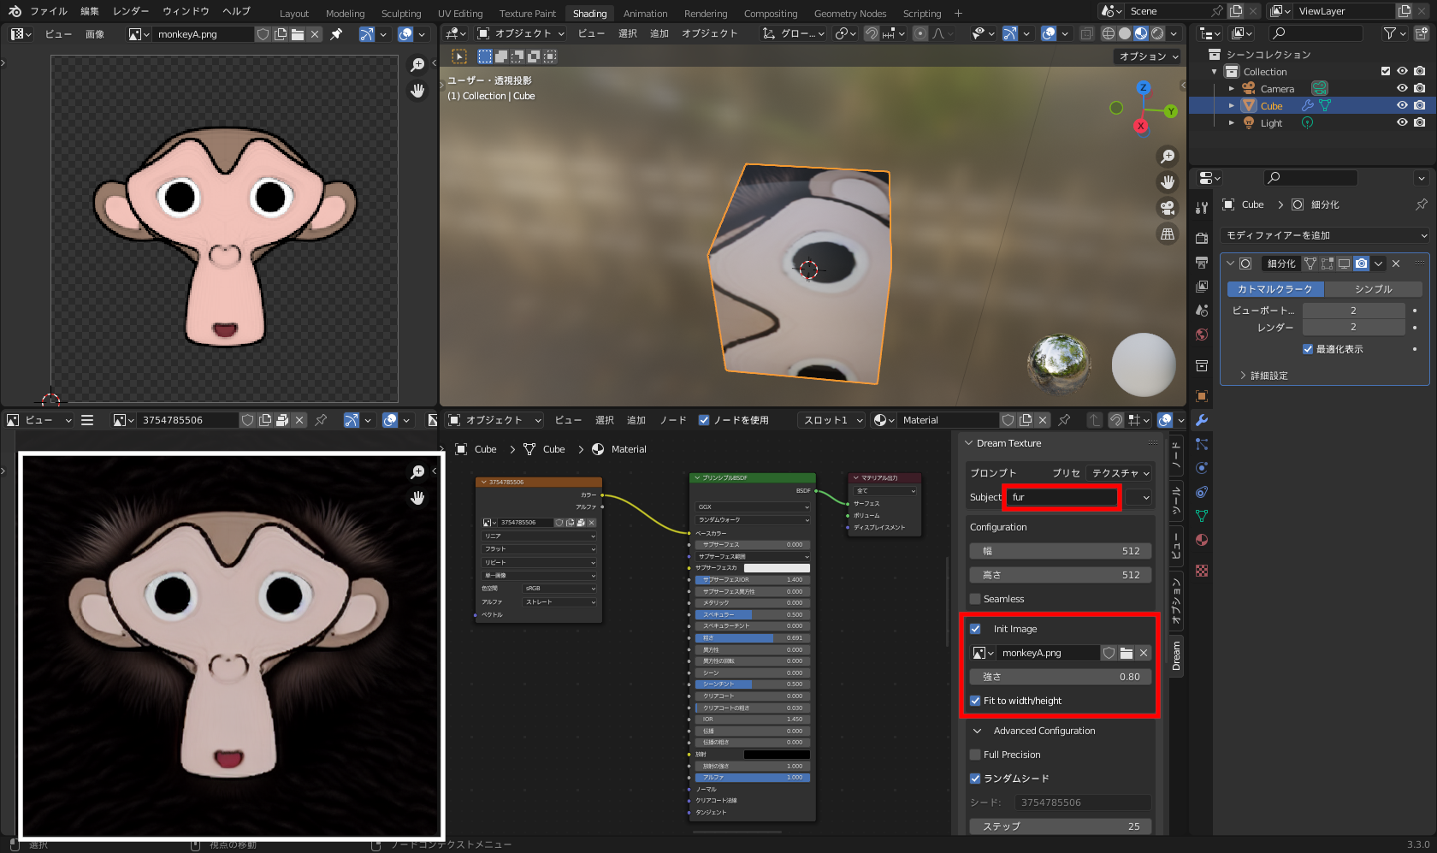The width and height of the screenshot is (1437, 853).
Task: Disable Cube in renders via camera icon
Action: pyautogui.click(x=1420, y=105)
